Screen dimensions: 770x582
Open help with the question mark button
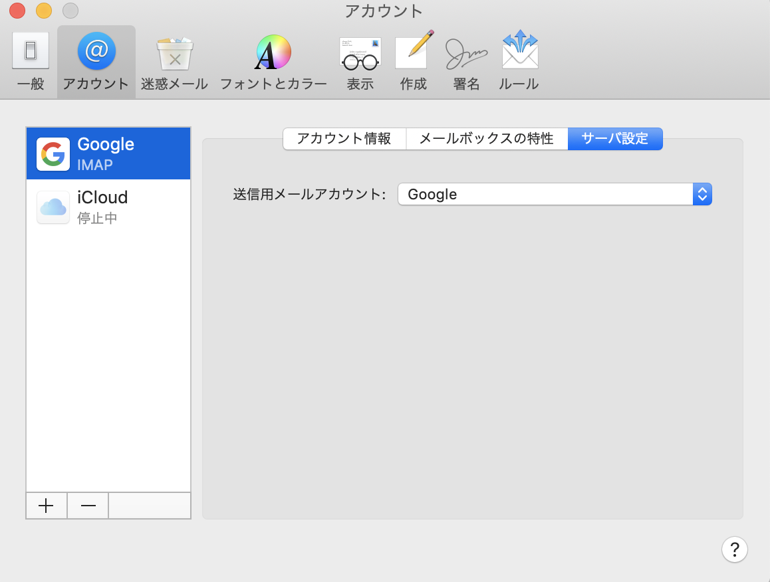tap(735, 549)
